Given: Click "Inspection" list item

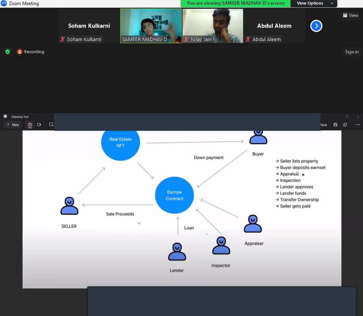Looking at the screenshot, I should pos(288,180).
